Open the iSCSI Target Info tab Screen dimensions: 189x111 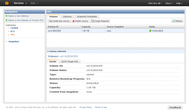(x=70, y=61)
